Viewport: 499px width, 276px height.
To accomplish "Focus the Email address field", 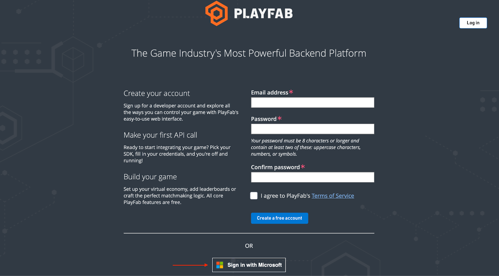I will 312,103.
